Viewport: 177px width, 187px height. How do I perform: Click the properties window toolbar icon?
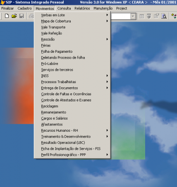coord(156,16)
